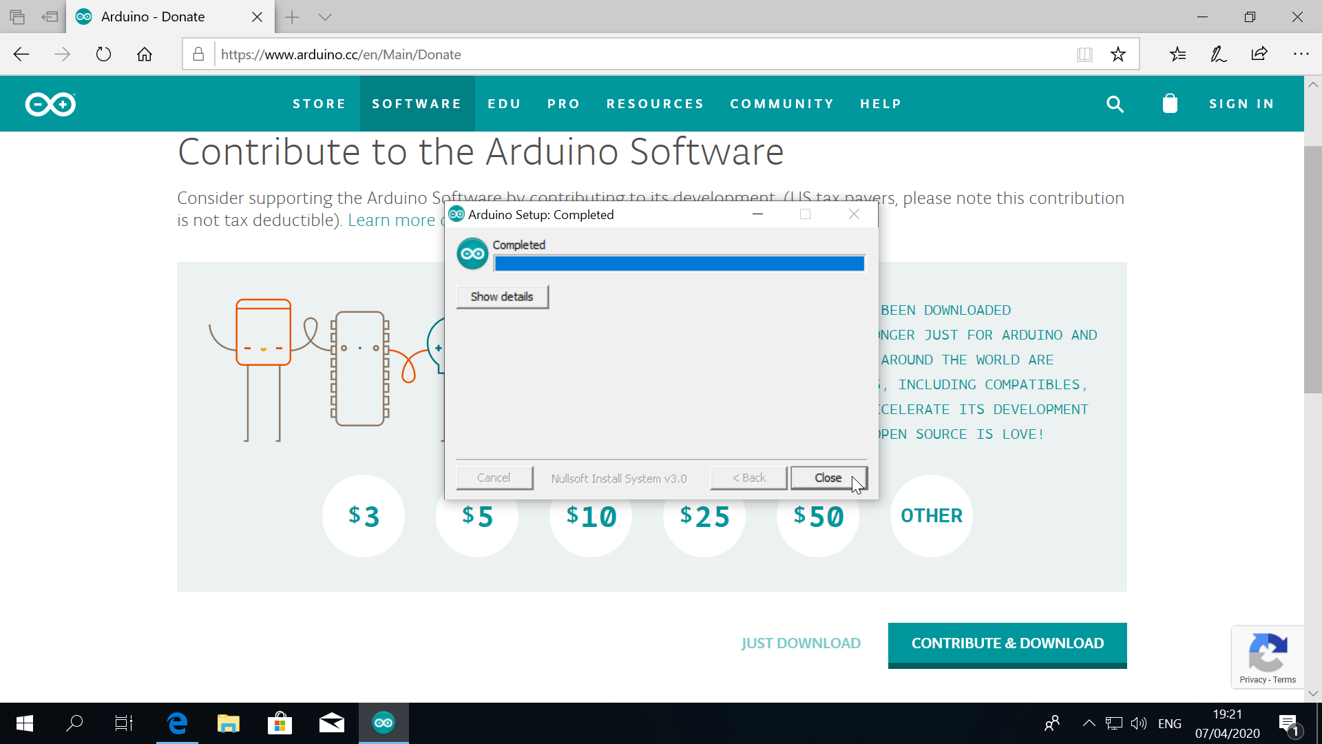This screenshot has height=744, width=1322.
Task: Select the $3 donation amount
Action: tap(364, 516)
